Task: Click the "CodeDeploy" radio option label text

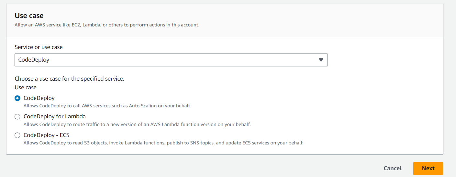Action: pyautogui.click(x=39, y=98)
